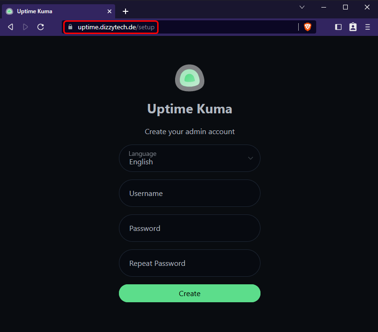Click the Username input field

[189, 193]
